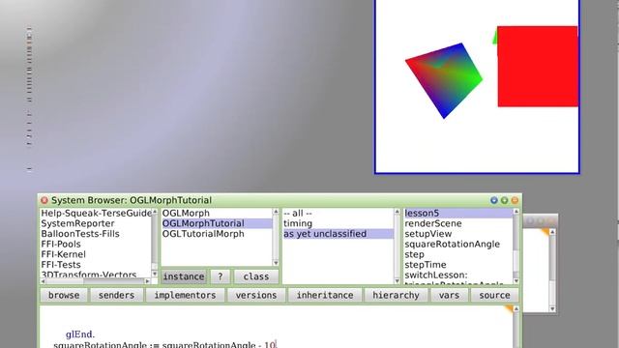Click class list scroll up arrow
This screenshot has height=348, width=619.
[x=276, y=212]
